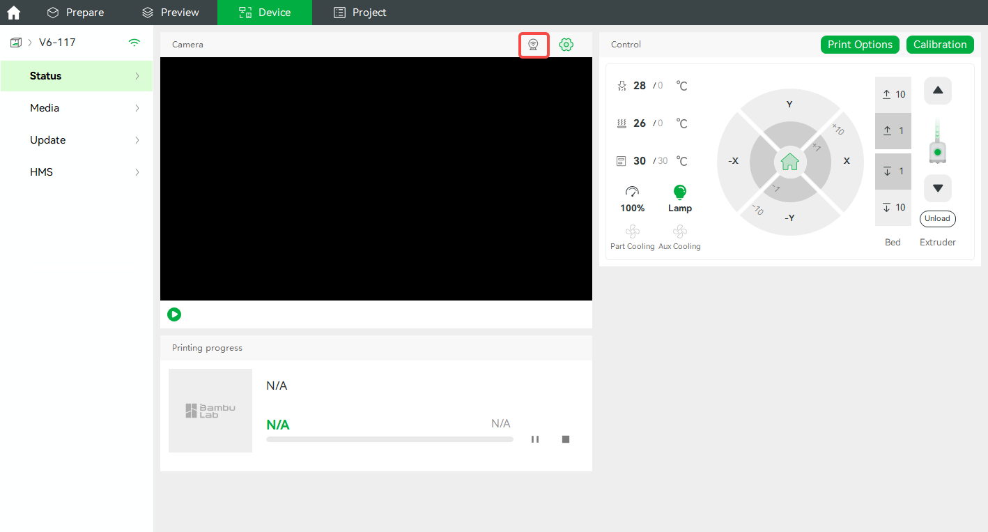Move the toolhead in +Y direction
Image resolution: width=988 pixels, height=532 pixels.
[x=789, y=105]
